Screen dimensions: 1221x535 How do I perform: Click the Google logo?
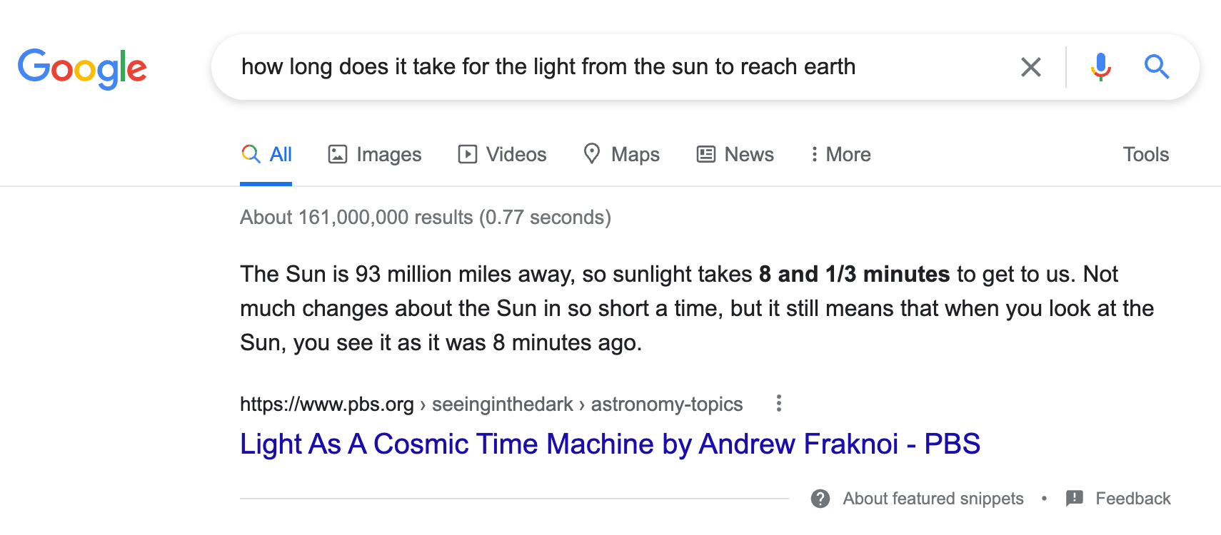coord(82,68)
